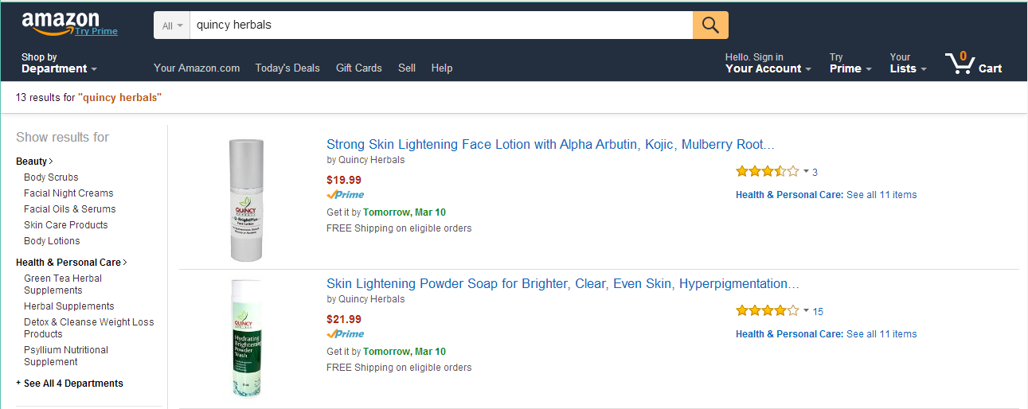1028x409 pixels.
Task: Click the Face Lotion bottle thumbnail
Action: pyautogui.click(x=246, y=201)
